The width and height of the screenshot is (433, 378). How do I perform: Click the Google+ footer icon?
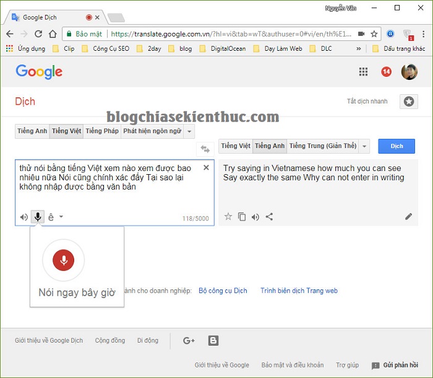(x=189, y=340)
